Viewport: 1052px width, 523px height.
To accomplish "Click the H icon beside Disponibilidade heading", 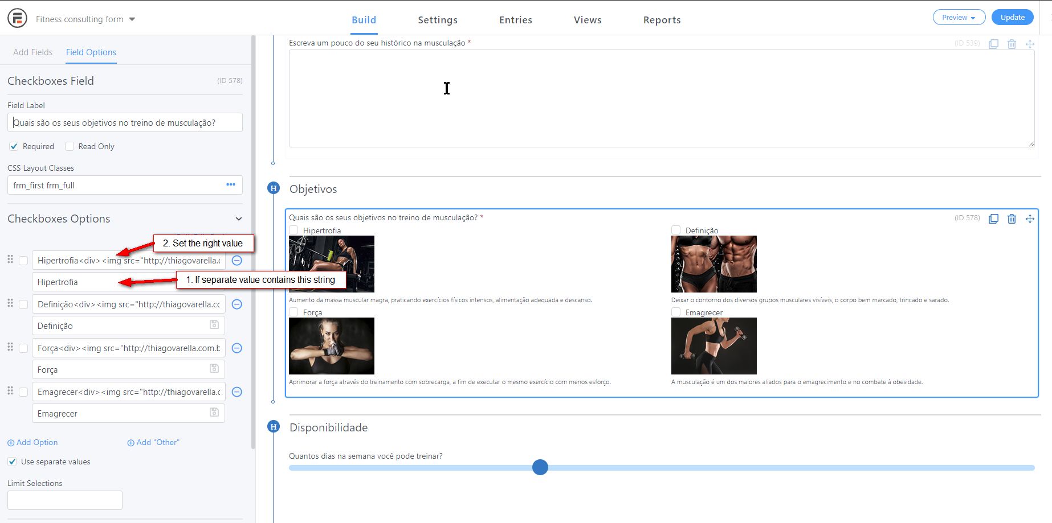I will (x=274, y=426).
